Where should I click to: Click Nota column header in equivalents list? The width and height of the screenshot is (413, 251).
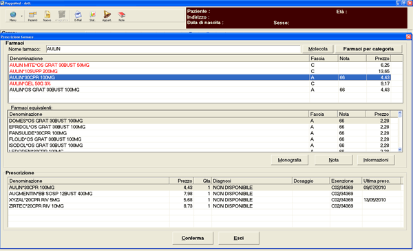(x=351, y=114)
